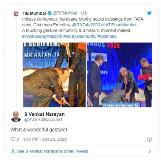This screenshot has width=161, height=160.
Task: Open the #ratantata hashtag
Action: pyautogui.click(x=107, y=36)
